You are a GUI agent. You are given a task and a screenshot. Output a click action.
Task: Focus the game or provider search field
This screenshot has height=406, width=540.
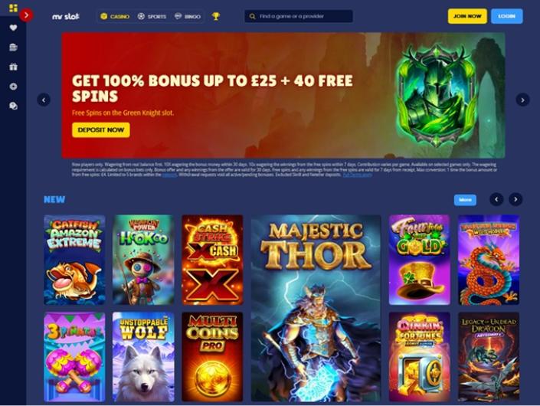click(299, 16)
